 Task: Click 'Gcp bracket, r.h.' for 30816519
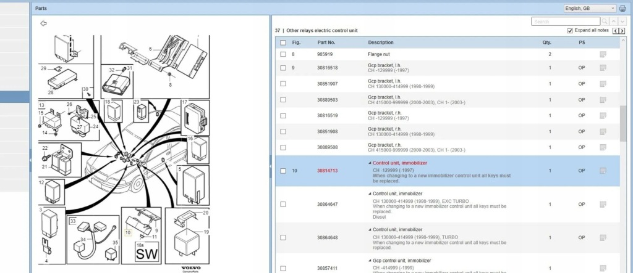tap(384, 113)
